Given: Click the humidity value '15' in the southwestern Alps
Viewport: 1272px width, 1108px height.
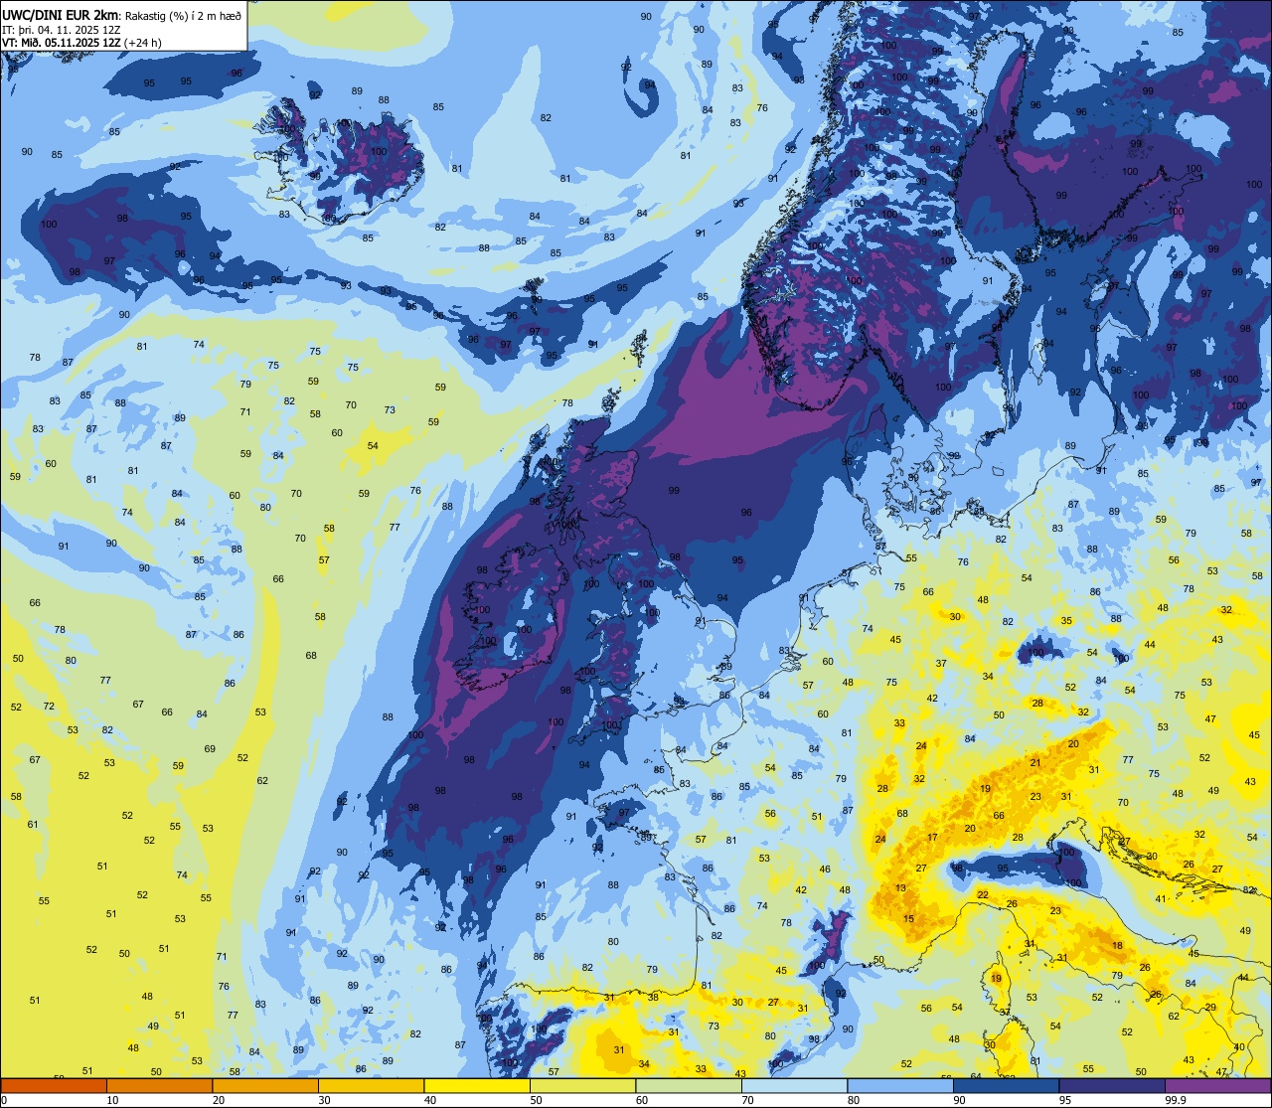Looking at the screenshot, I should point(908,919).
